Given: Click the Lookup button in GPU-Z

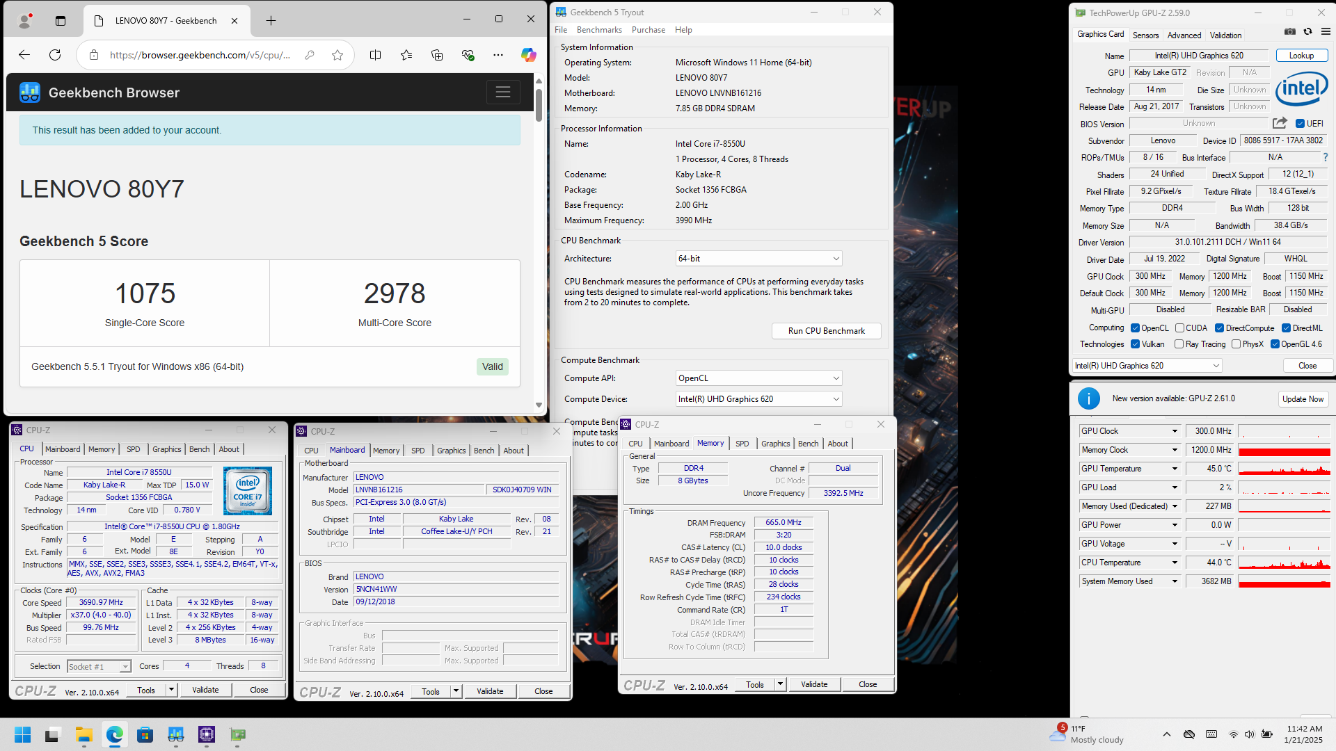Looking at the screenshot, I should [1302, 56].
